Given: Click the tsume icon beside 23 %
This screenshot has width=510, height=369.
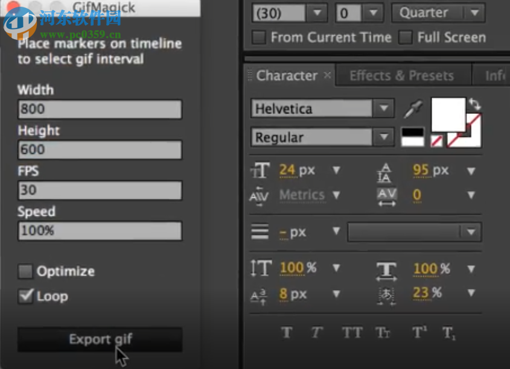Looking at the screenshot, I should [386, 296].
